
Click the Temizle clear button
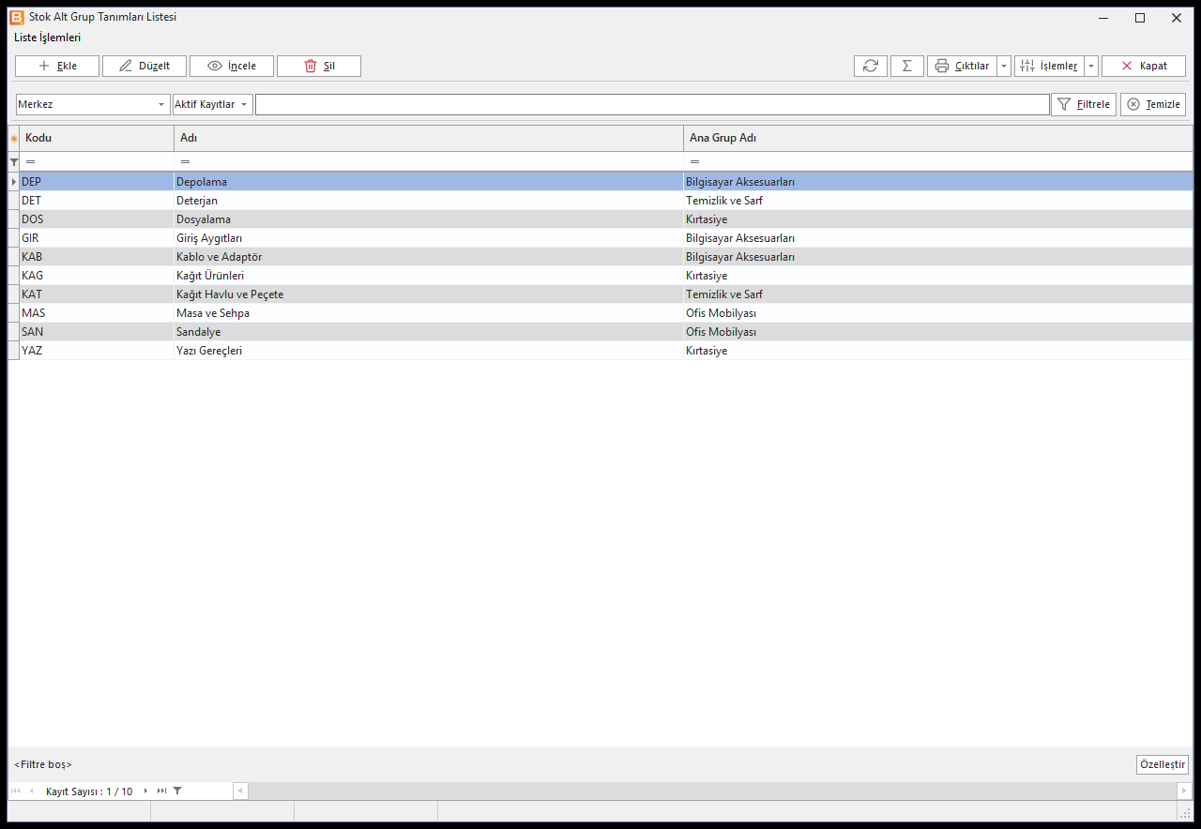pos(1153,104)
